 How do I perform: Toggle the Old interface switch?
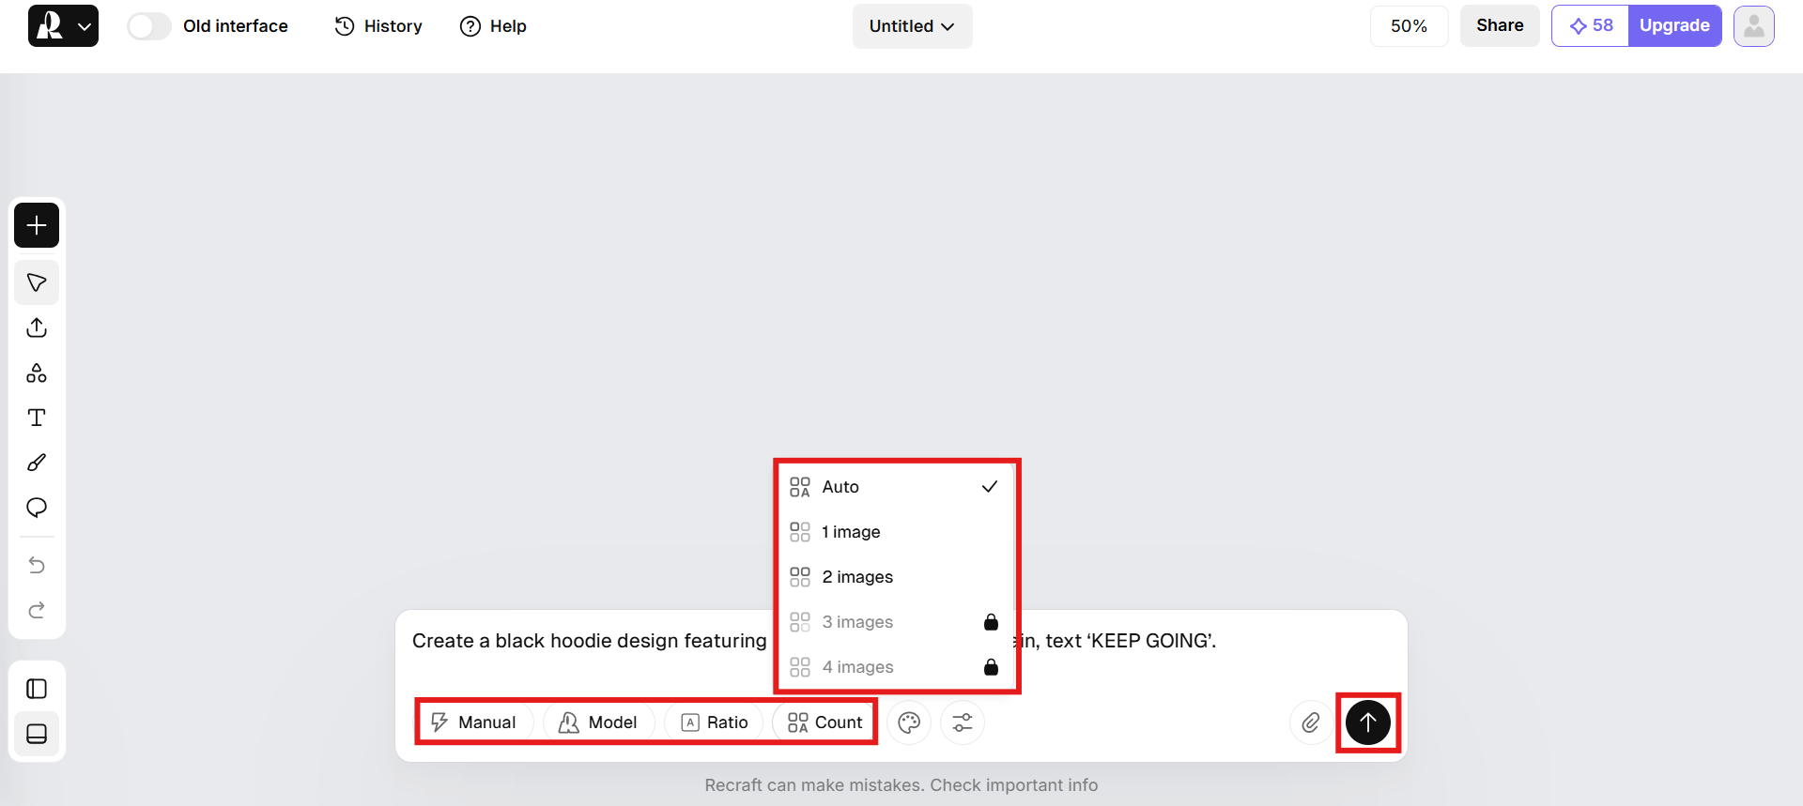[149, 26]
